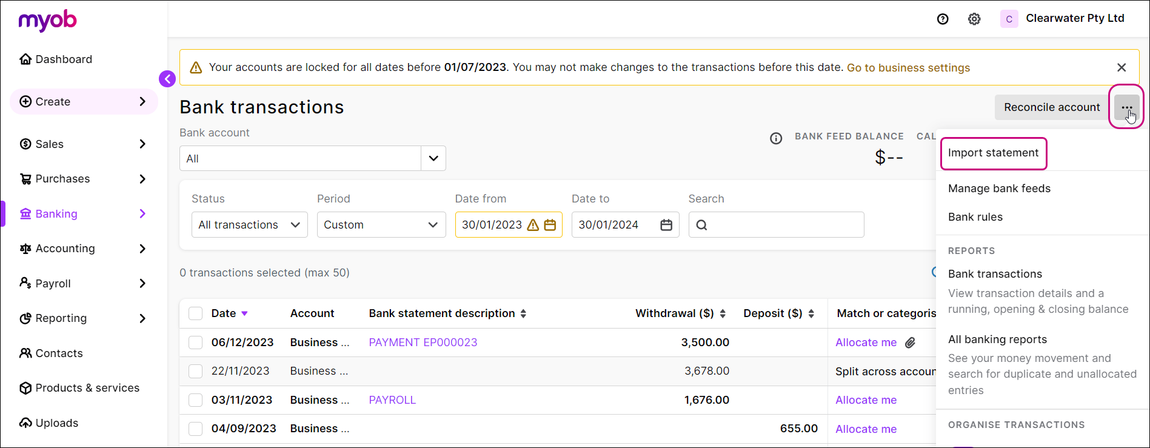
Task: Sort by Bank statement description column
Action: pyautogui.click(x=448, y=313)
